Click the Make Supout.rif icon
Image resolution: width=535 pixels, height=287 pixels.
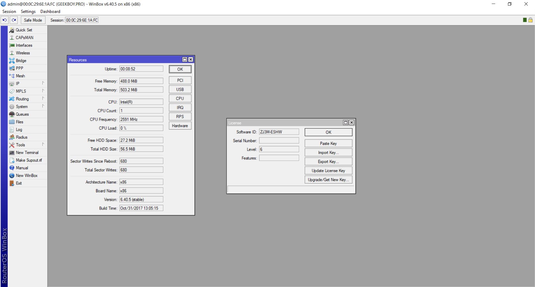coord(12,160)
